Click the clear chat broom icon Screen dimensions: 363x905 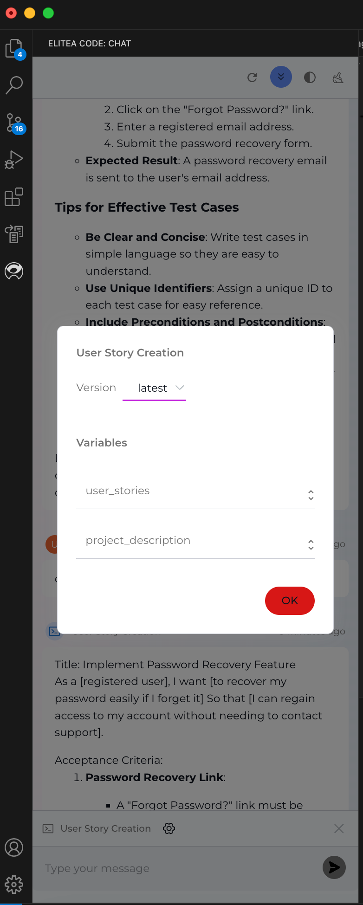338,78
